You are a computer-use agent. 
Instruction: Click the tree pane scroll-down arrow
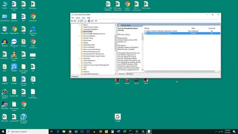pos(115,74)
